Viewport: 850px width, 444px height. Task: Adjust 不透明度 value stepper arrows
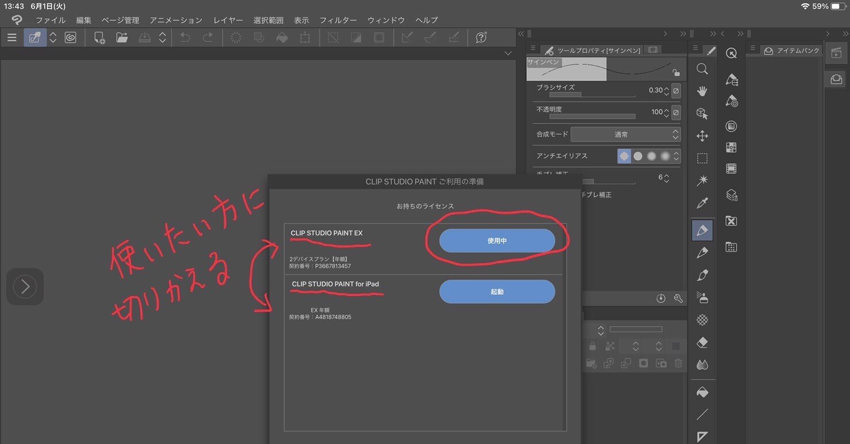coord(667,112)
